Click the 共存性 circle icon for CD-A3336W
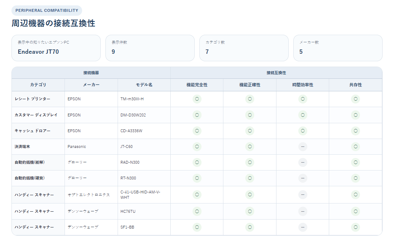Viewport: 393px width, 240px height. tap(356, 131)
